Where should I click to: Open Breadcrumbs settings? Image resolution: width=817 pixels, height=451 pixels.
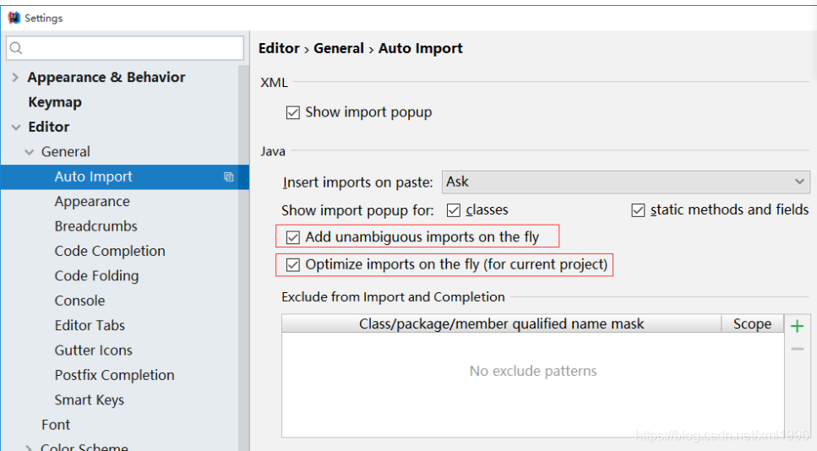[x=95, y=226]
